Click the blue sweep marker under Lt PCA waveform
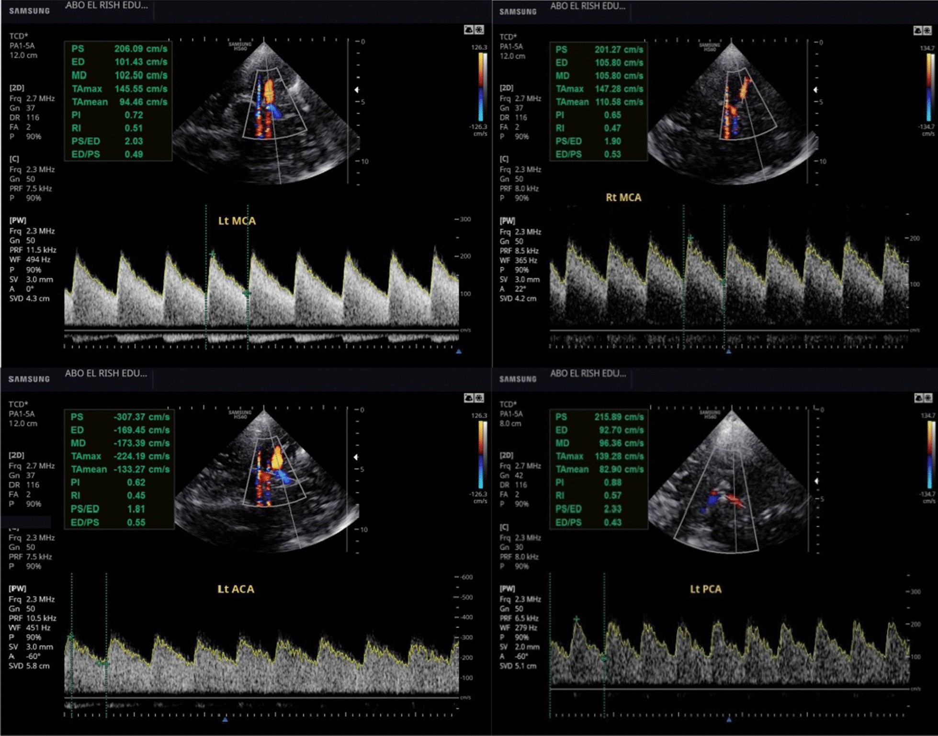Screen dimensions: 938x736 729,719
